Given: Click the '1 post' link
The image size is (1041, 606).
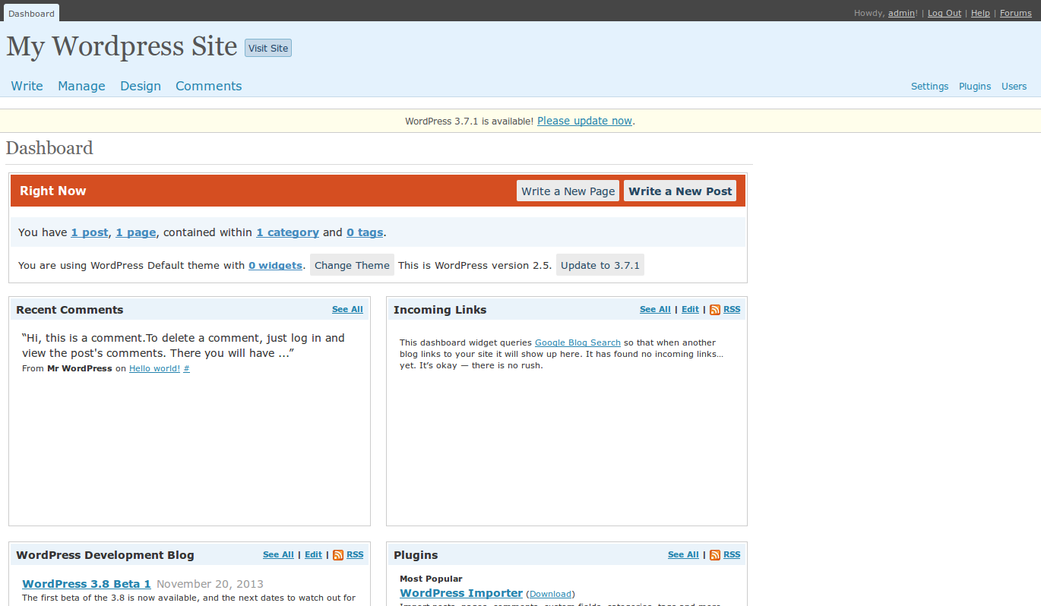Looking at the screenshot, I should [x=90, y=232].
